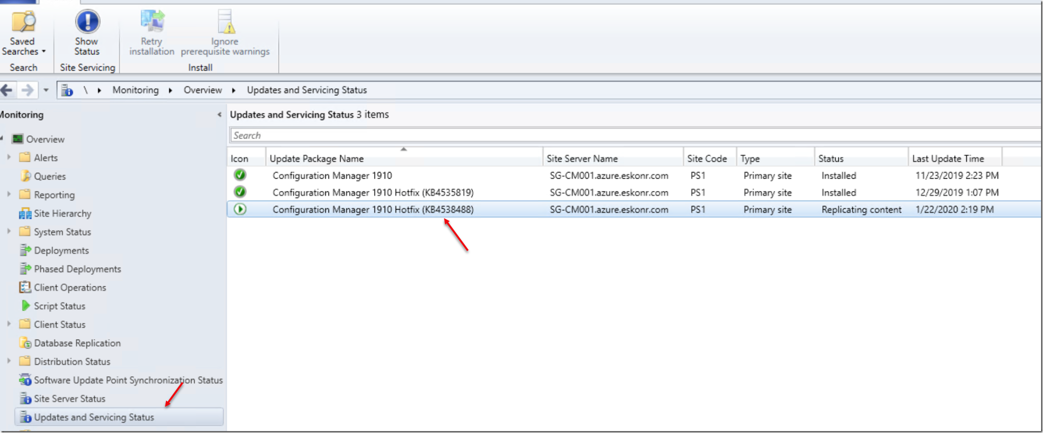Collapse the Monitoring navigation pane
Image resolution: width=1043 pixels, height=433 pixels.
tap(219, 115)
